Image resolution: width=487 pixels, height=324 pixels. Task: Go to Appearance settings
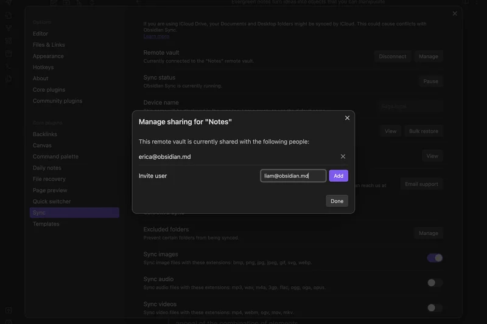(48, 56)
